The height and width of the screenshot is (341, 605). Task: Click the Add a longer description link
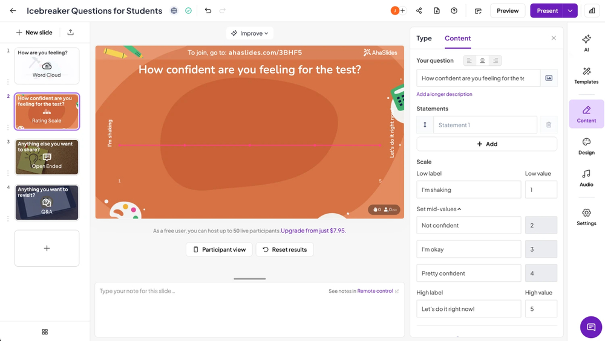point(444,94)
